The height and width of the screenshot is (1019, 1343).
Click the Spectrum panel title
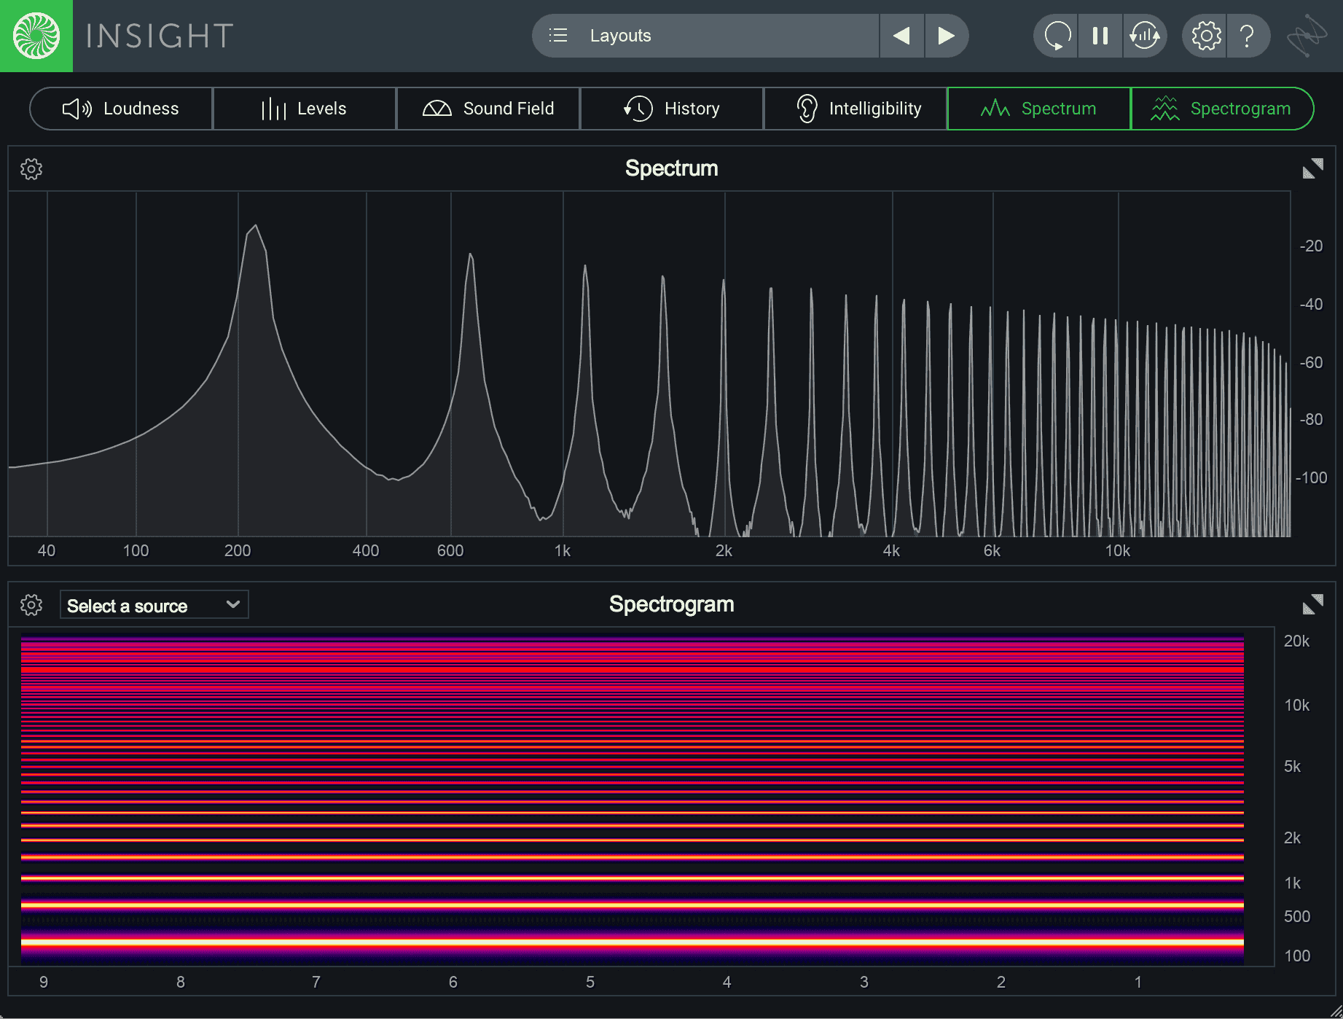point(671,168)
